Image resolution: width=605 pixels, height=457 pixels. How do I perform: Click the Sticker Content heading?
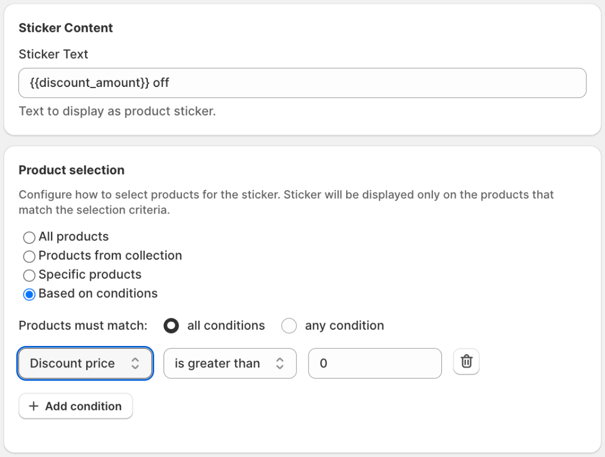pos(66,28)
